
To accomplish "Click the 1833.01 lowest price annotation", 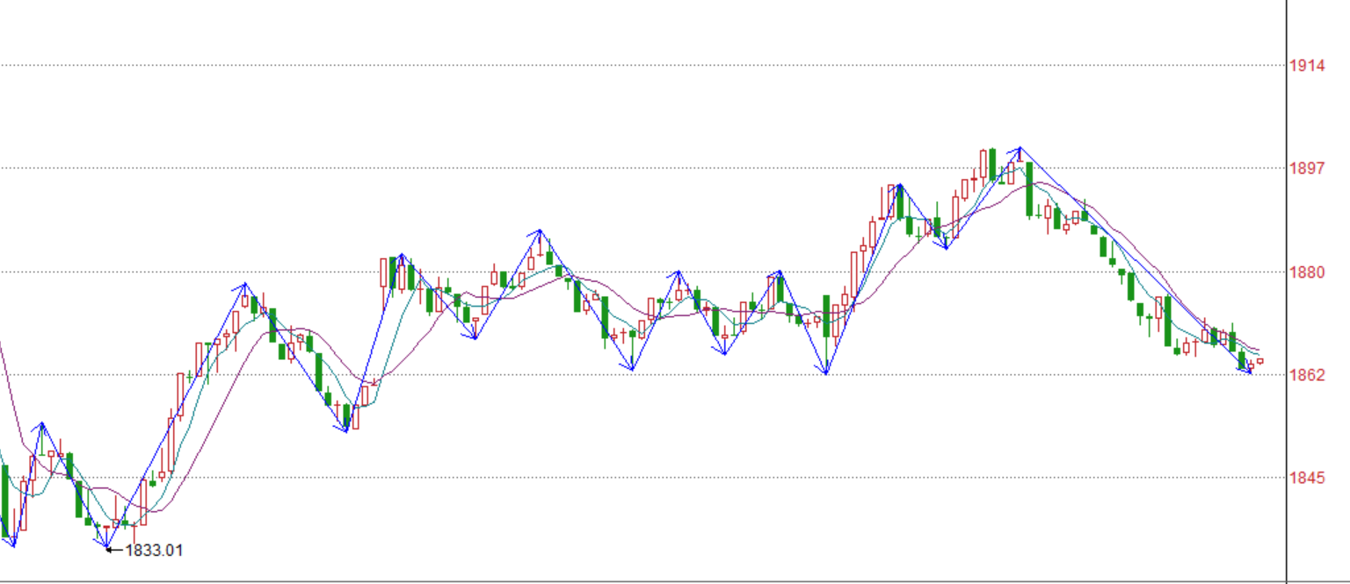I will [x=155, y=551].
